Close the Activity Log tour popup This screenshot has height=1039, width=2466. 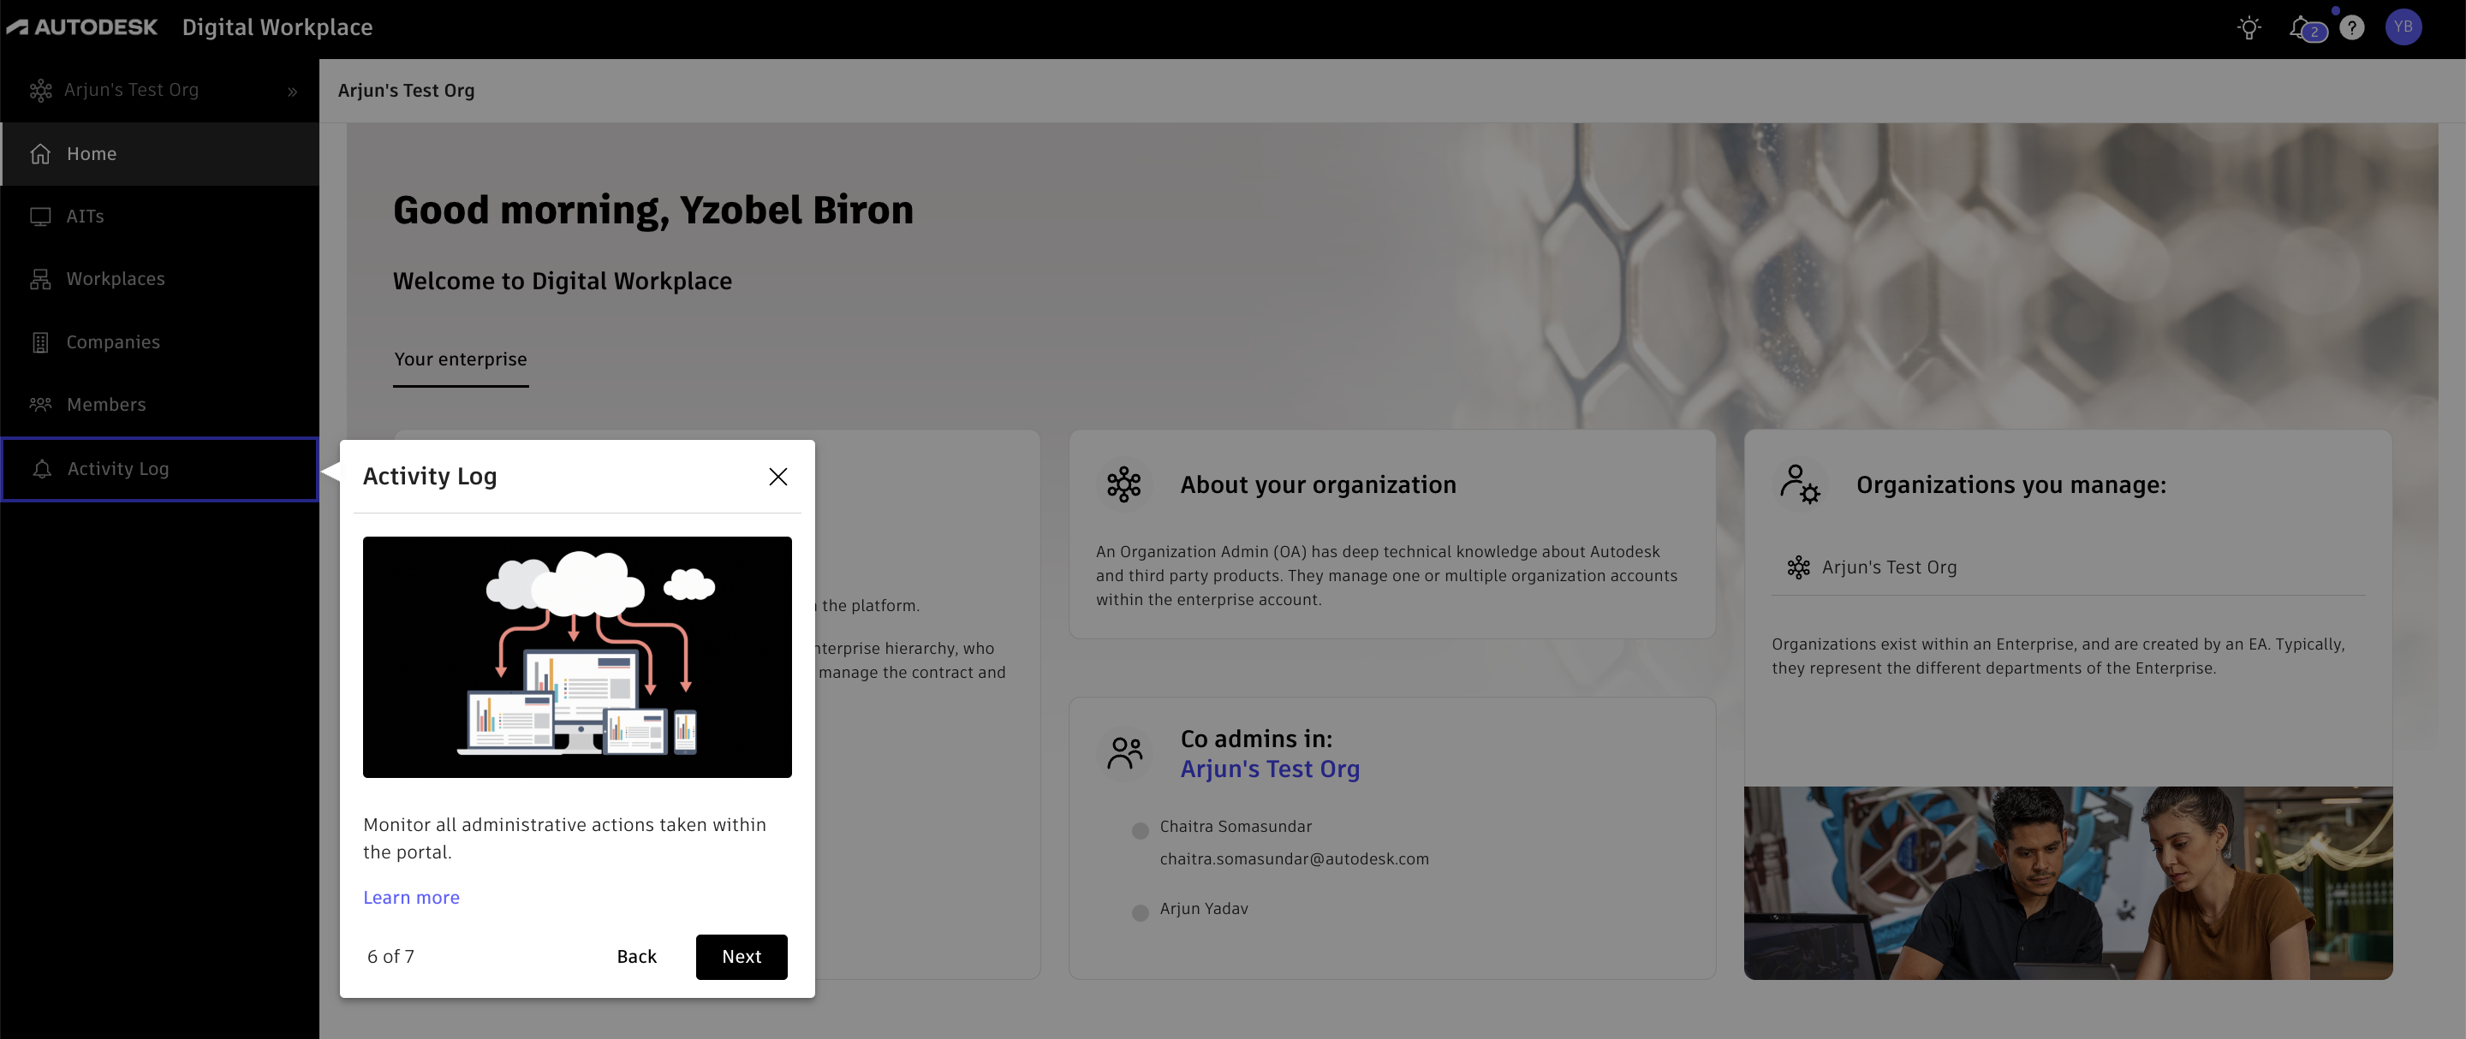click(777, 477)
